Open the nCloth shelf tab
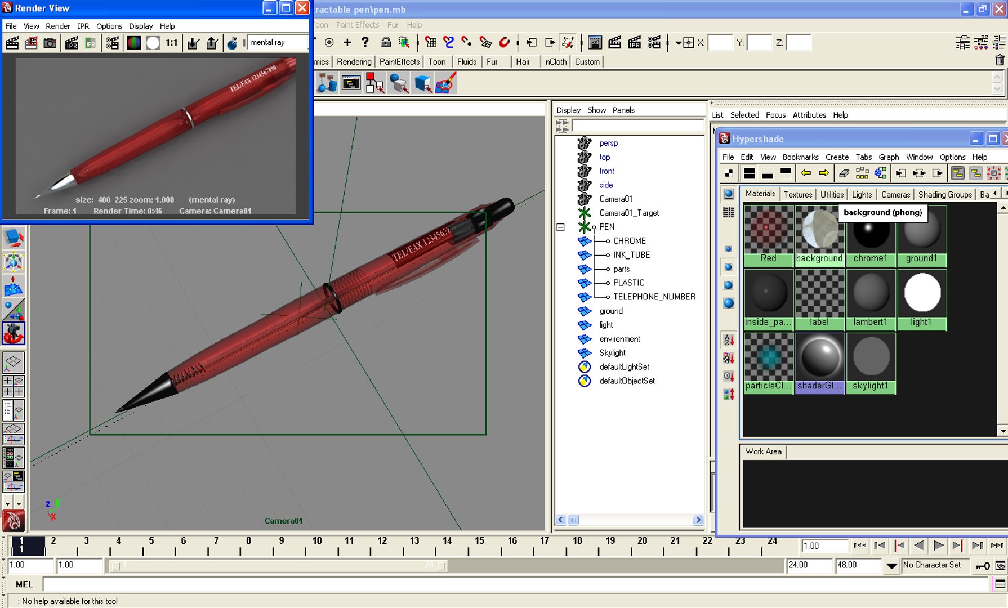Image resolution: width=1008 pixels, height=608 pixels. point(556,62)
